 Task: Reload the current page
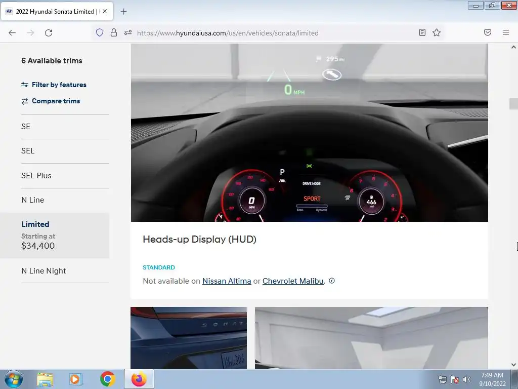click(x=49, y=33)
